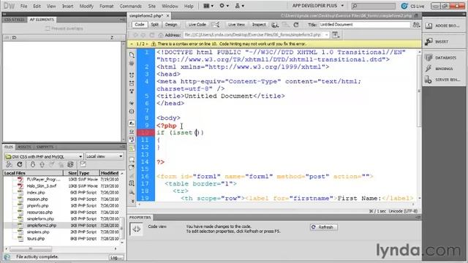Switch to Design view
This screenshot has height=263, width=468.
[171, 25]
